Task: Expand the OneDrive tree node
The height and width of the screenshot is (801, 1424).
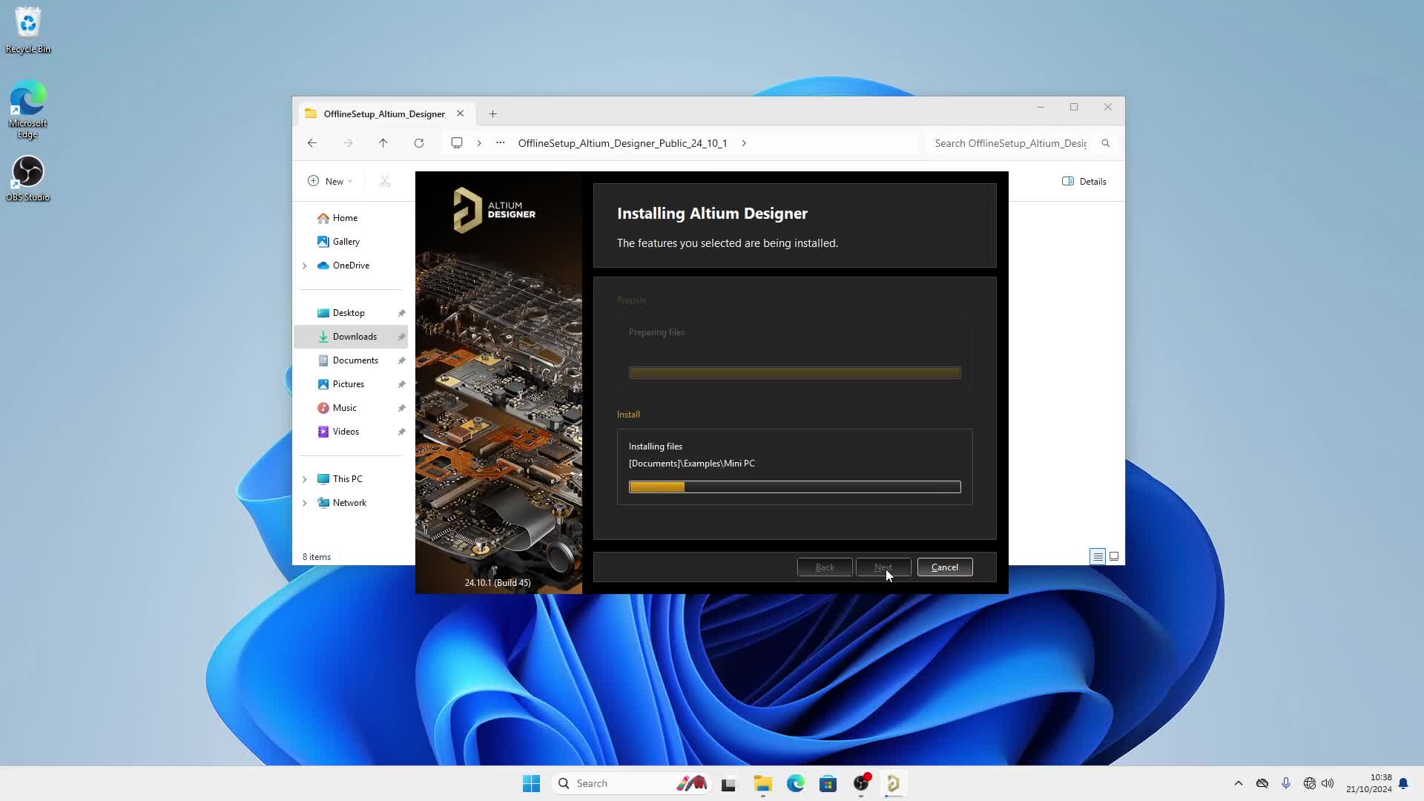Action: click(305, 266)
